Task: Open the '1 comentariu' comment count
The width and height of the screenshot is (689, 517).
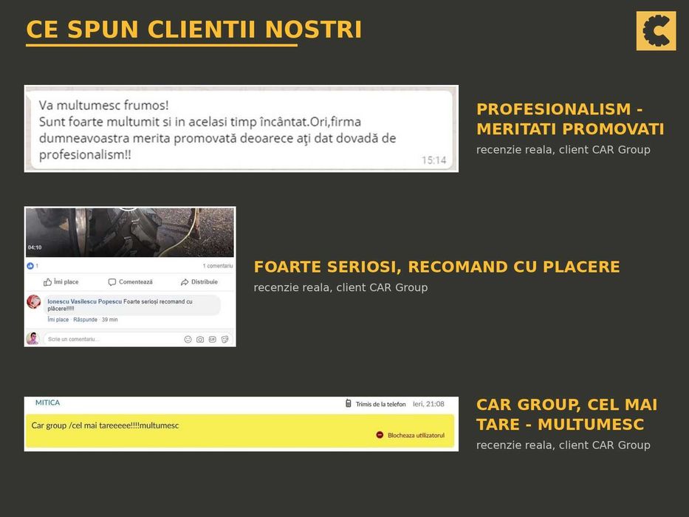Action: point(218,266)
